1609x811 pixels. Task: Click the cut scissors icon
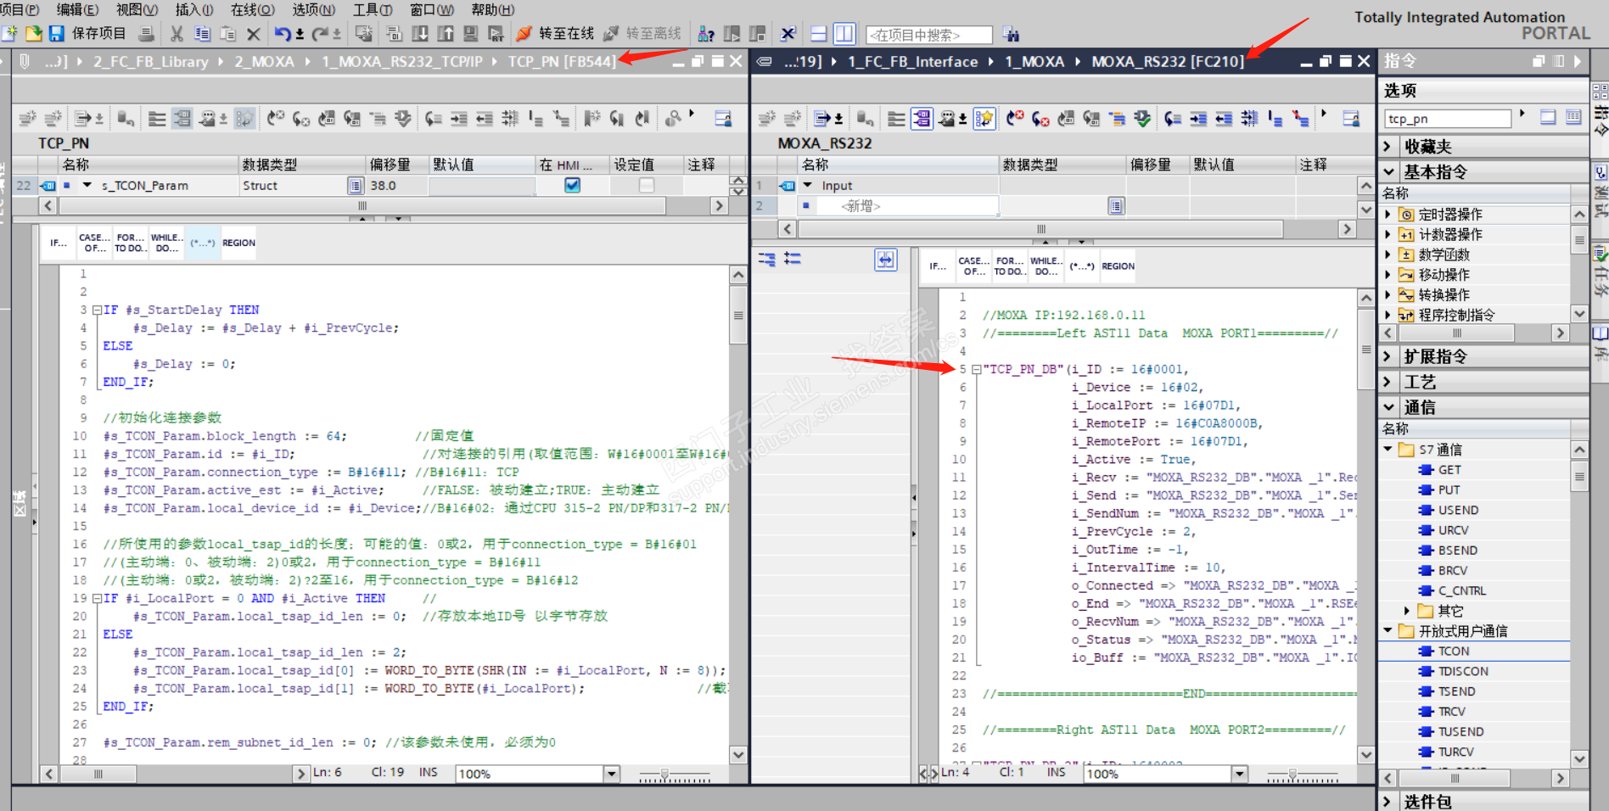(x=177, y=34)
